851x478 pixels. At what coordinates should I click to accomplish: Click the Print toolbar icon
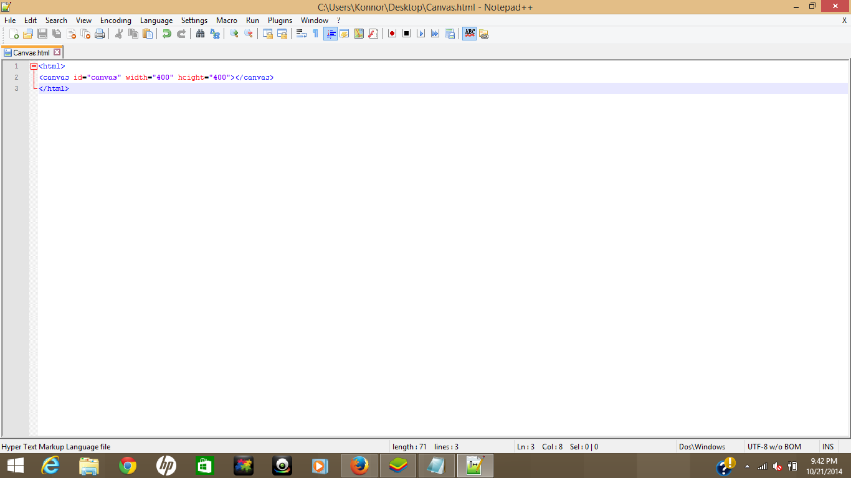point(100,34)
